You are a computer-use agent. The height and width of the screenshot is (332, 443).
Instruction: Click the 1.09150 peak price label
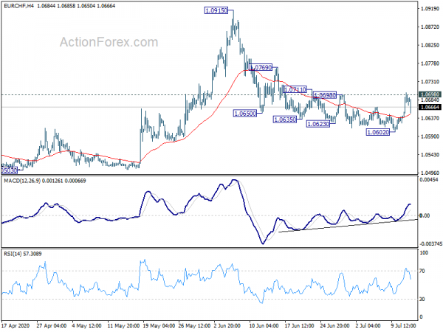(x=216, y=11)
